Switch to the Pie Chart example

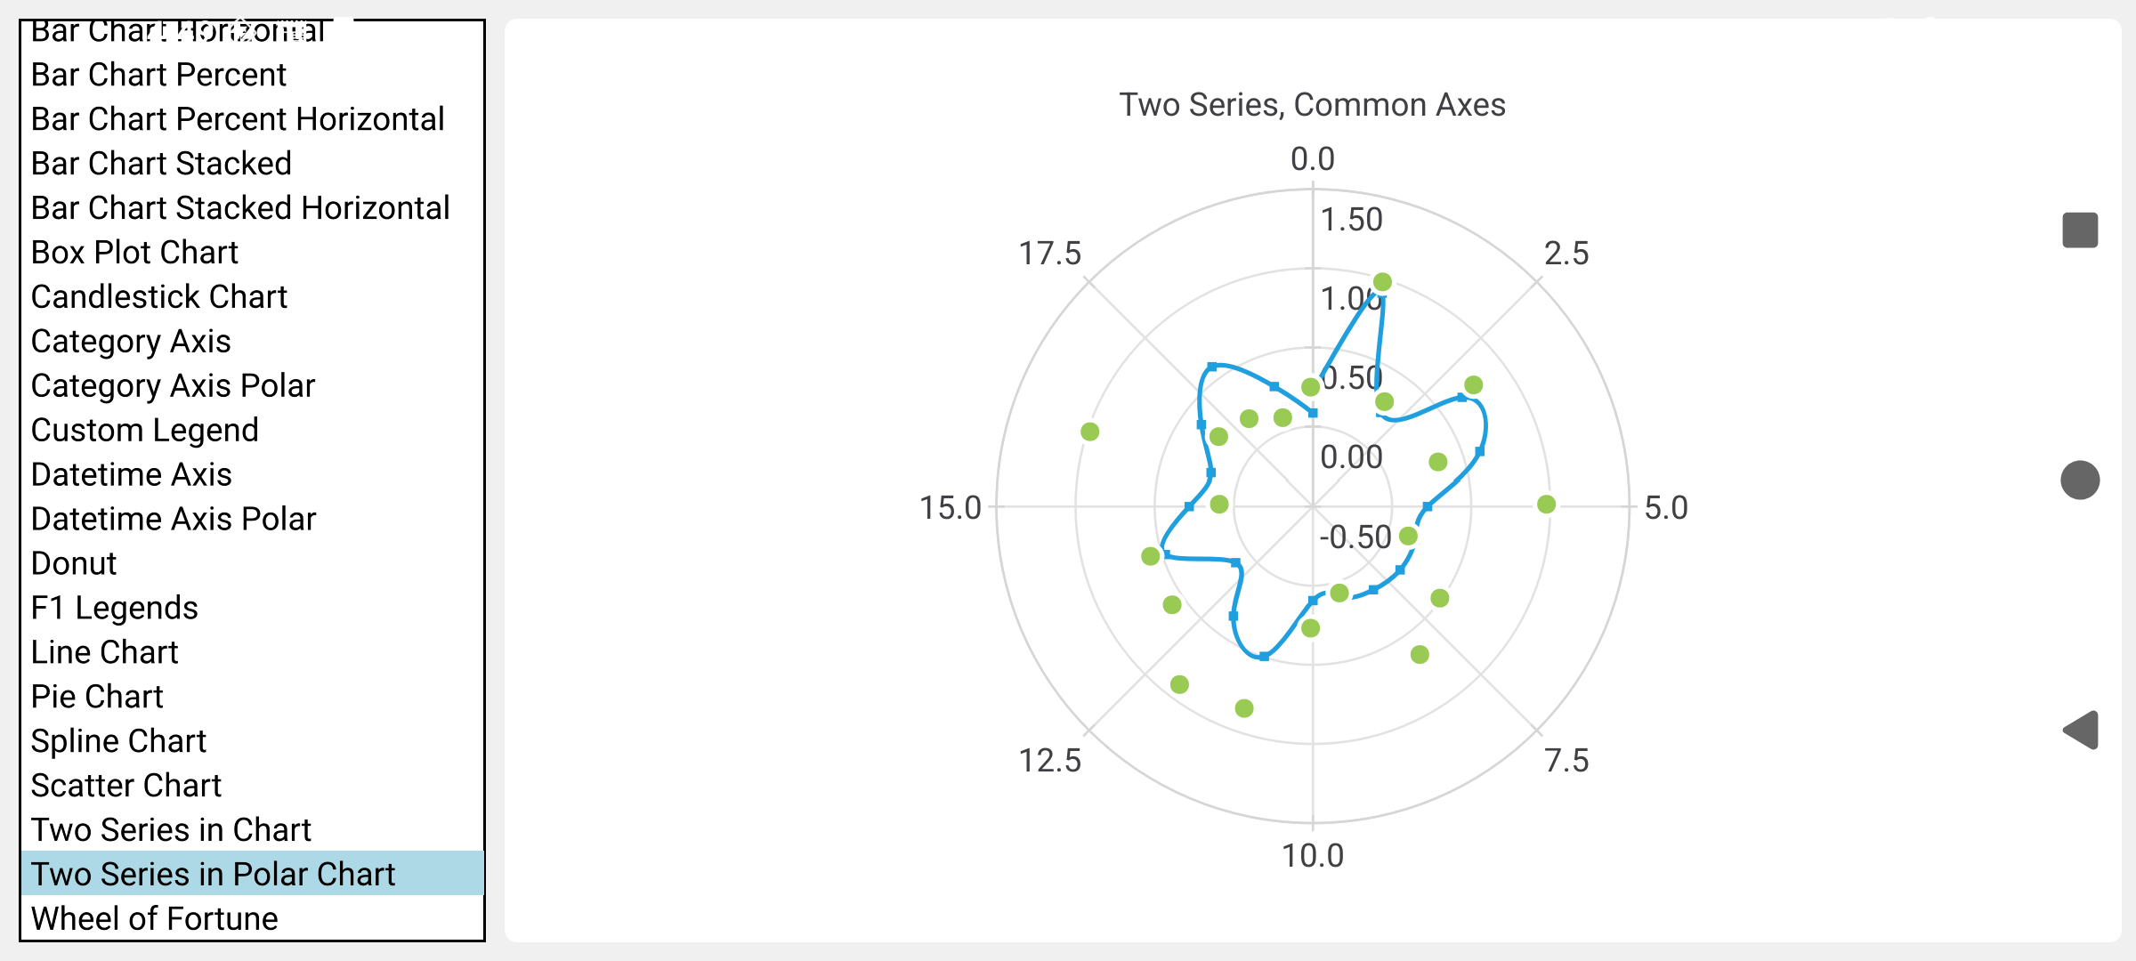point(97,697)
